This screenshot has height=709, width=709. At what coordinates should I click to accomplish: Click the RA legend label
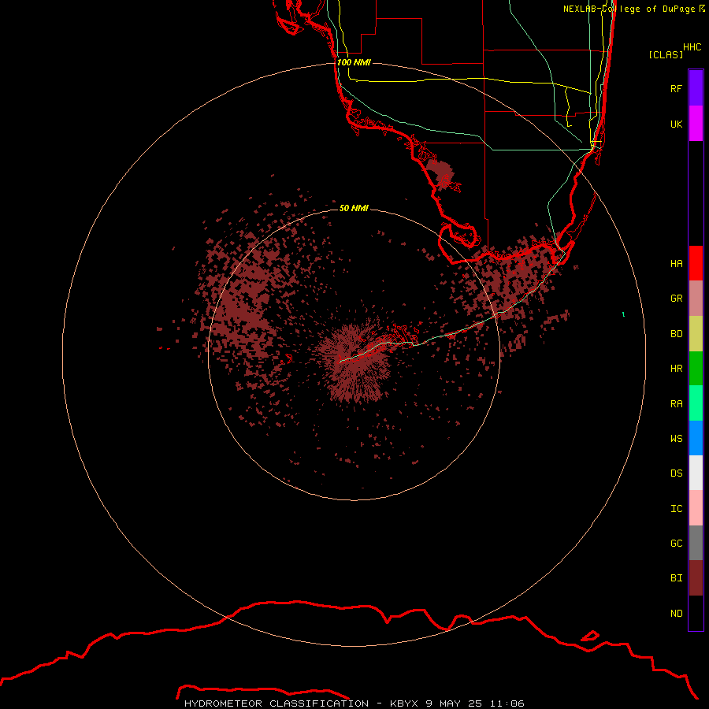676,404
